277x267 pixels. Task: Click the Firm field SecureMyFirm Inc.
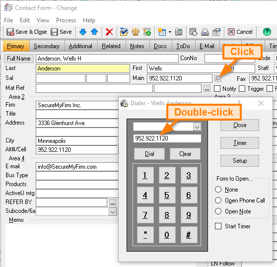pyautogui.click(x=77, y=105)
